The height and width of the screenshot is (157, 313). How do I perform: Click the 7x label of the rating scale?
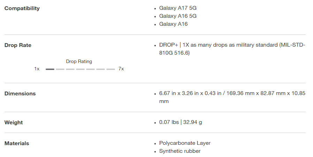(121, 69)
